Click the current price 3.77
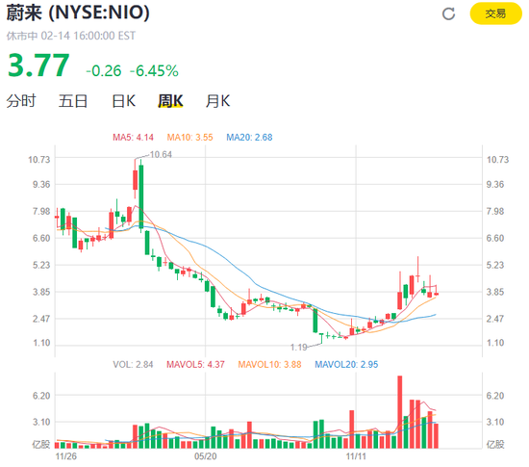This screenshot has height=467, width=529. pyautogui.click(x=38, y=65)
